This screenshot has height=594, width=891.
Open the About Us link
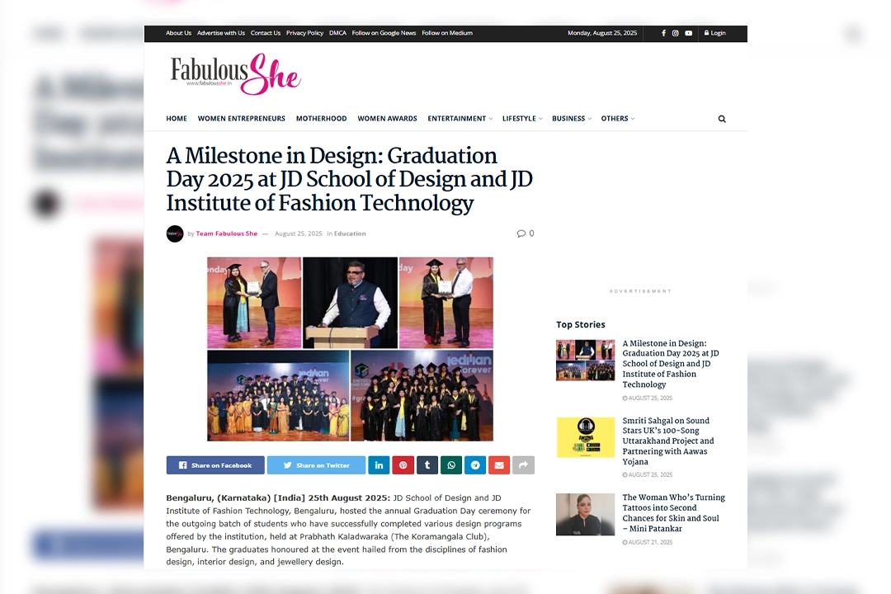(178, 33)
